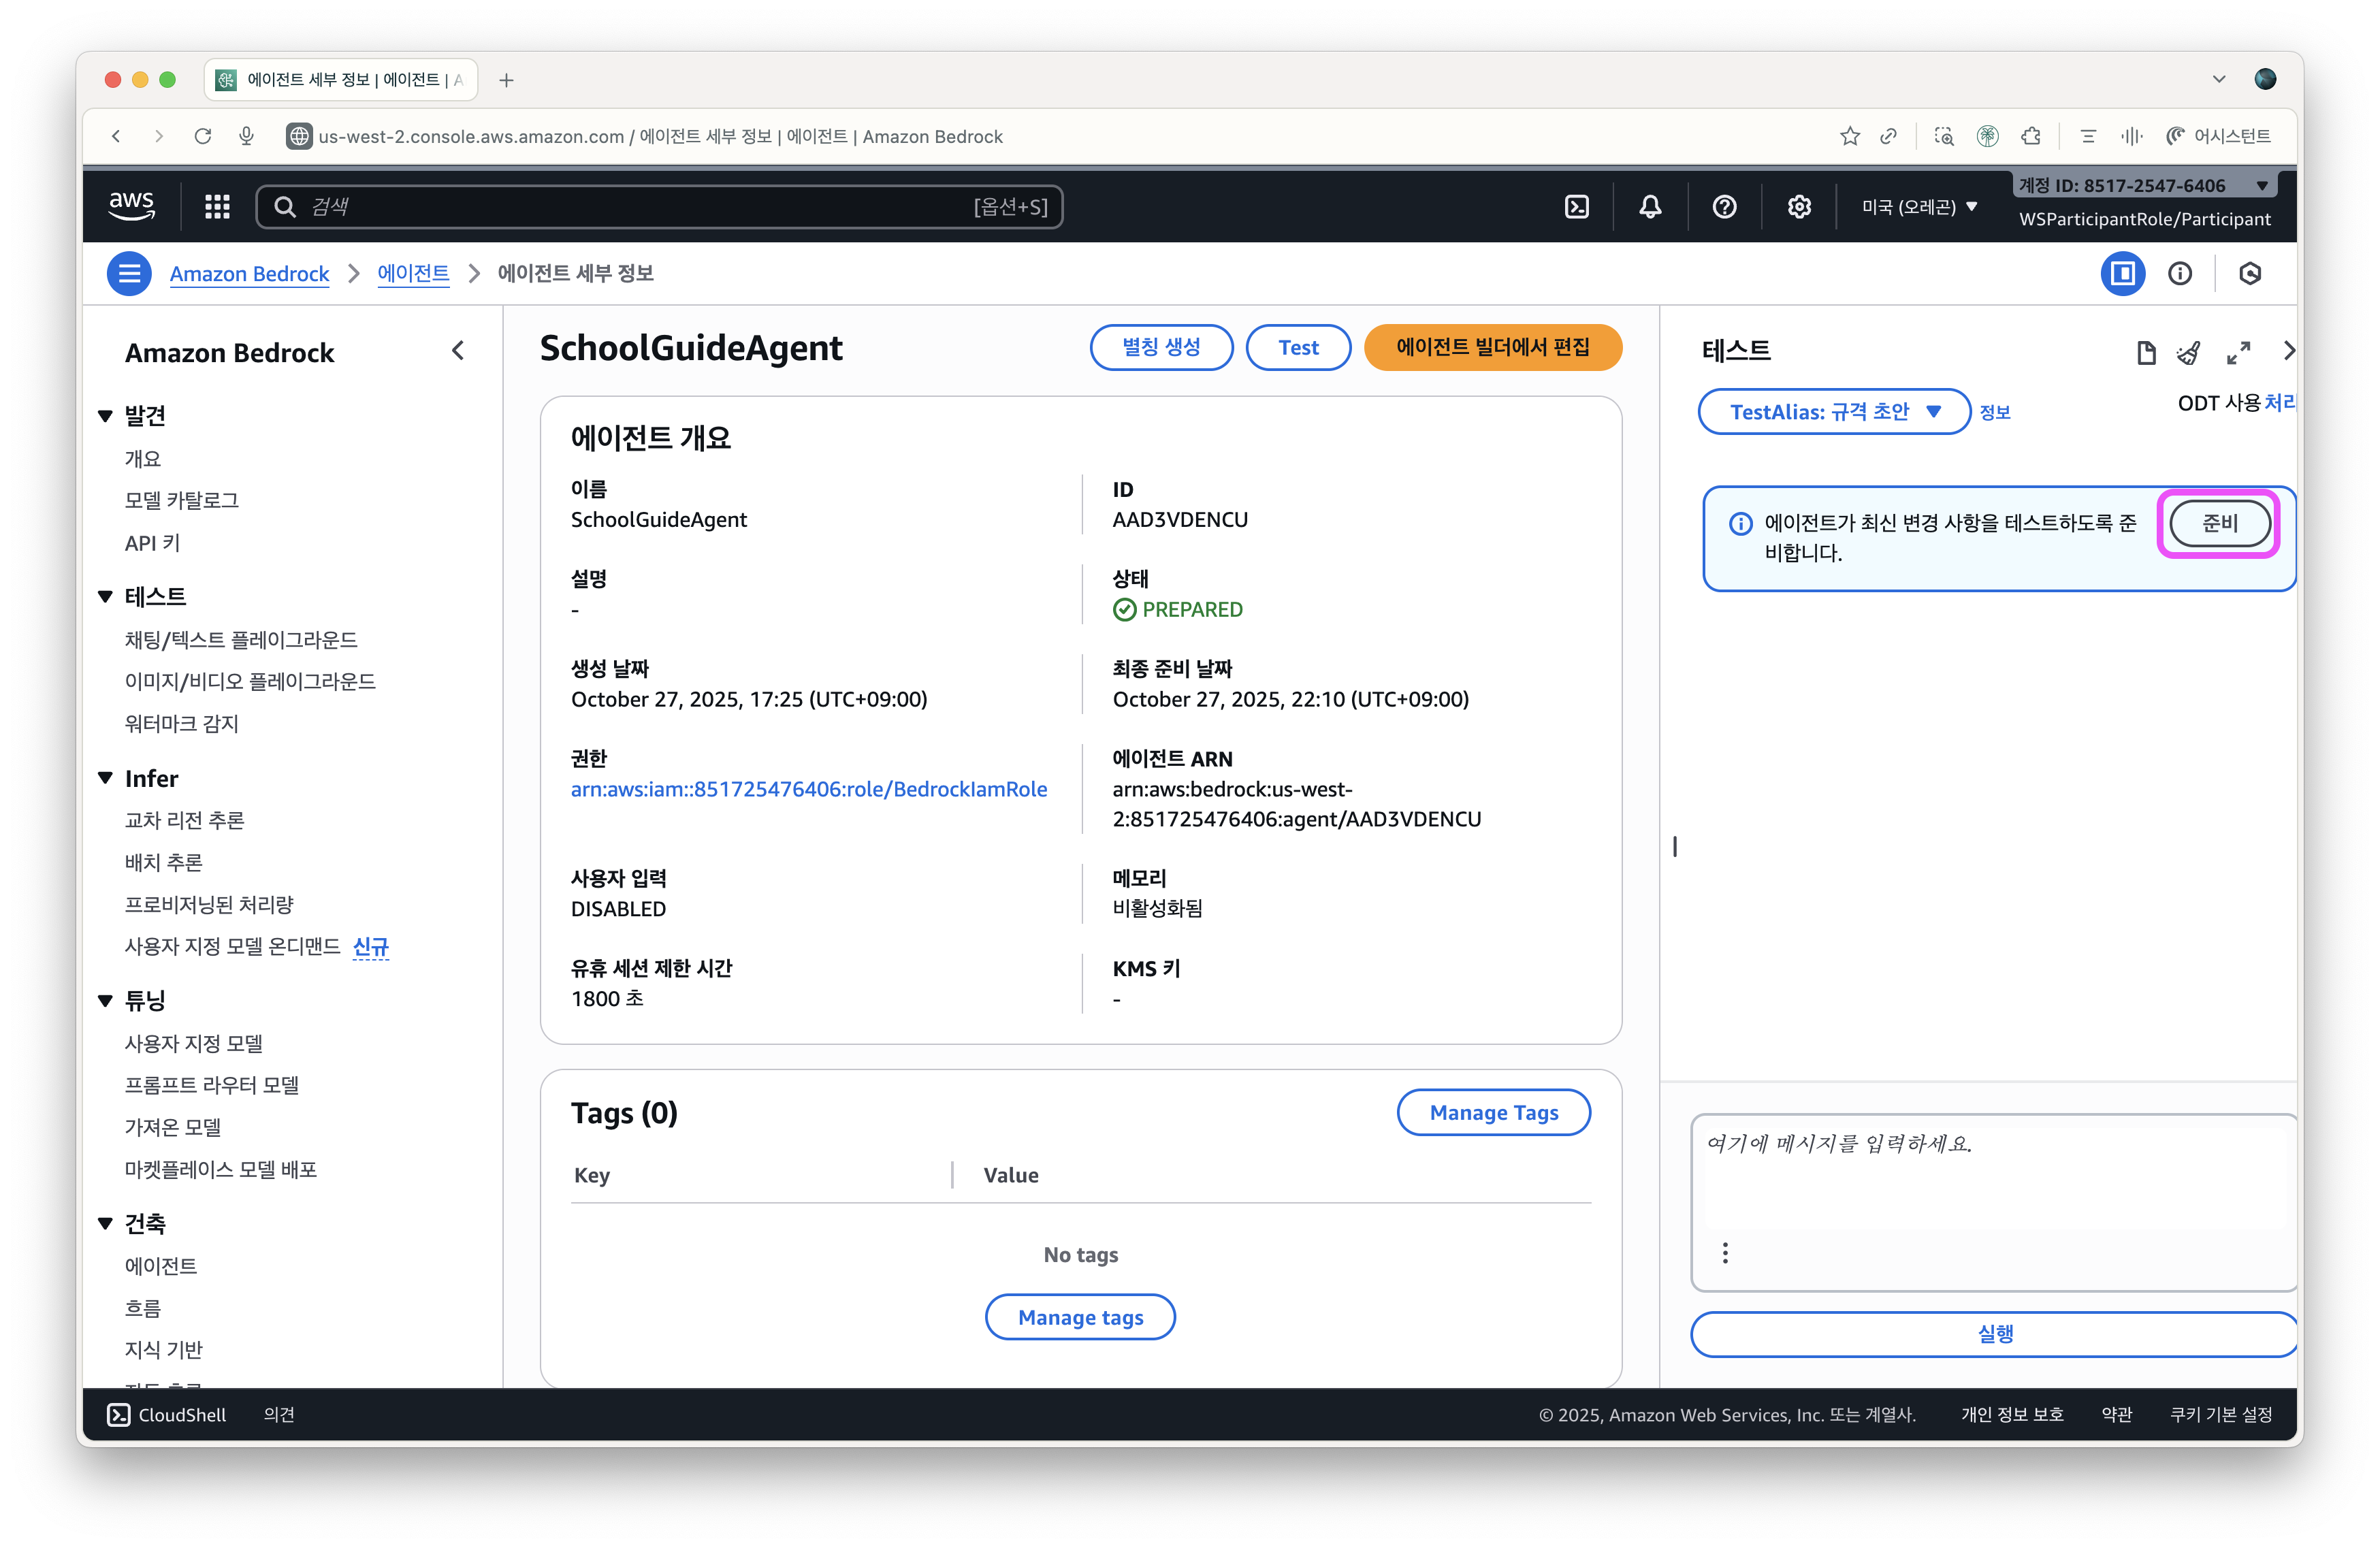This screenshot has height=1548, width=2380.
Task: Clear the test session with broom icon
Action: pyautogui.click(x=2189, y=352)
